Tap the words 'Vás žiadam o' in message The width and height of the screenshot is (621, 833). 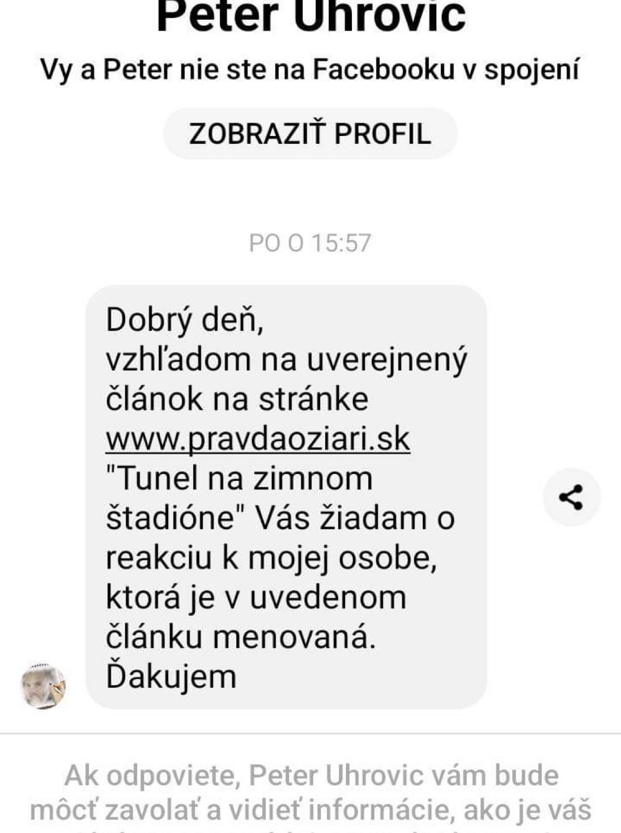click(355, 518)
